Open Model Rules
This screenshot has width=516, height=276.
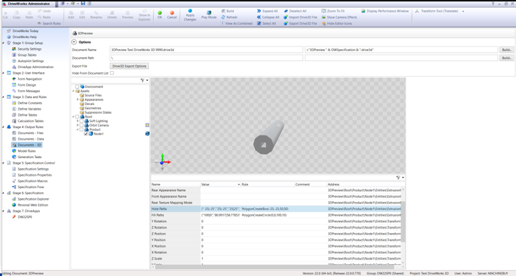pos(26,151)
